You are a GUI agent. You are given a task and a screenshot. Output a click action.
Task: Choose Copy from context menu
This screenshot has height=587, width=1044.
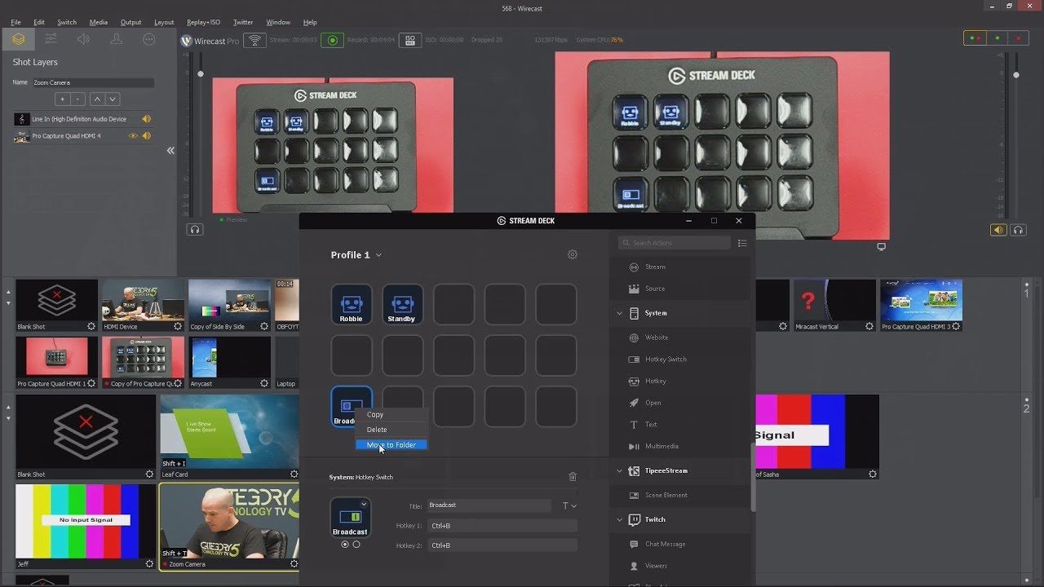[x=391, y=415]
